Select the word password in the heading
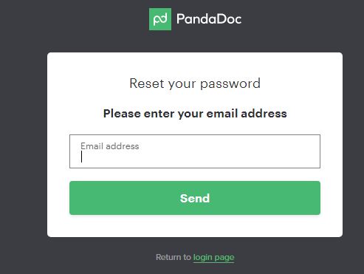 point(230,84)
